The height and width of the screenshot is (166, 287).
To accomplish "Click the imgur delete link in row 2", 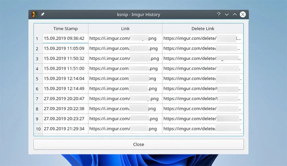I will coord(203,48).
